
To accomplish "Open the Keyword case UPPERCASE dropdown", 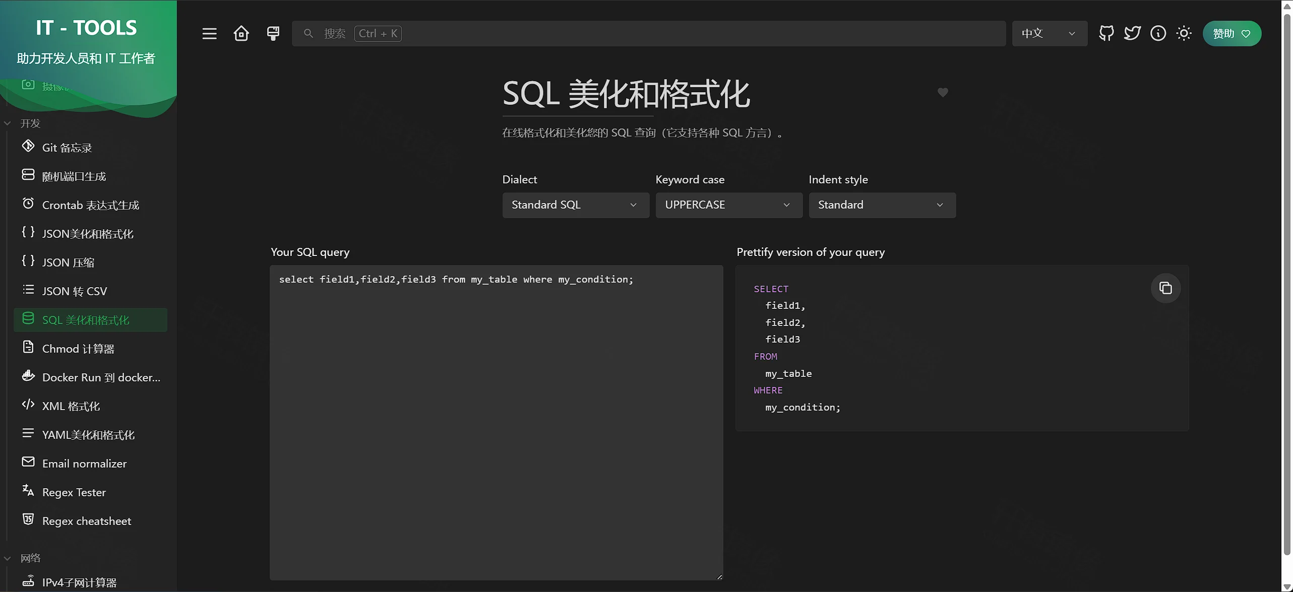I will (x=729, y=205).
